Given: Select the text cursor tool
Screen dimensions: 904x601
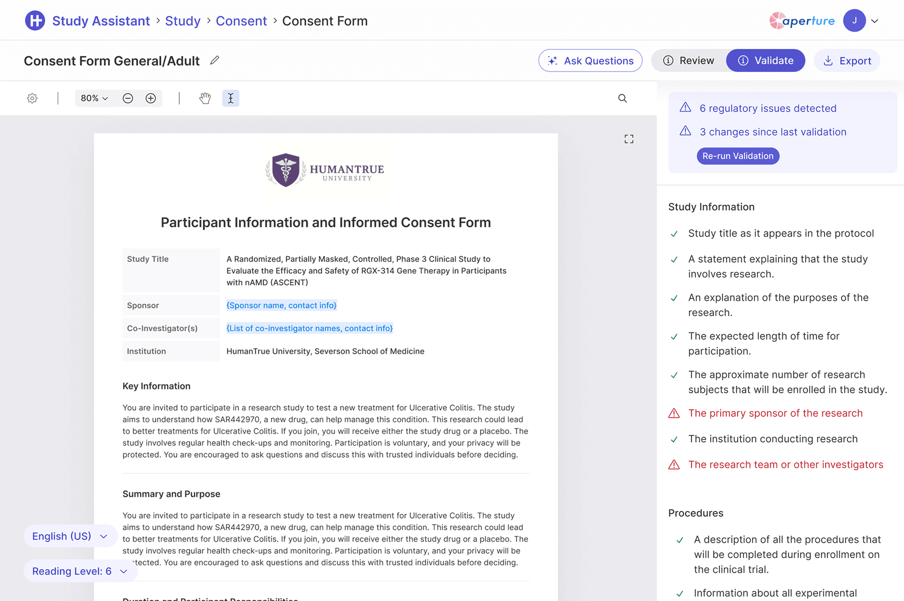Looking at the screenshot, I should coord(231,98).
